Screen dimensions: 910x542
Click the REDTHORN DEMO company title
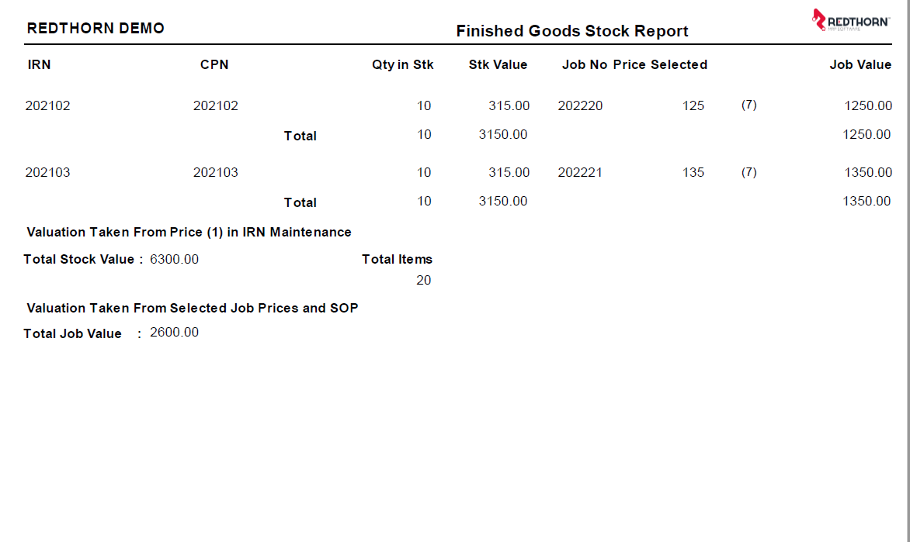tap(96, 29)
